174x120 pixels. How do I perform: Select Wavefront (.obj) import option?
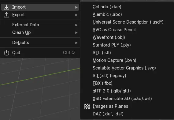[x=127, y=37]
